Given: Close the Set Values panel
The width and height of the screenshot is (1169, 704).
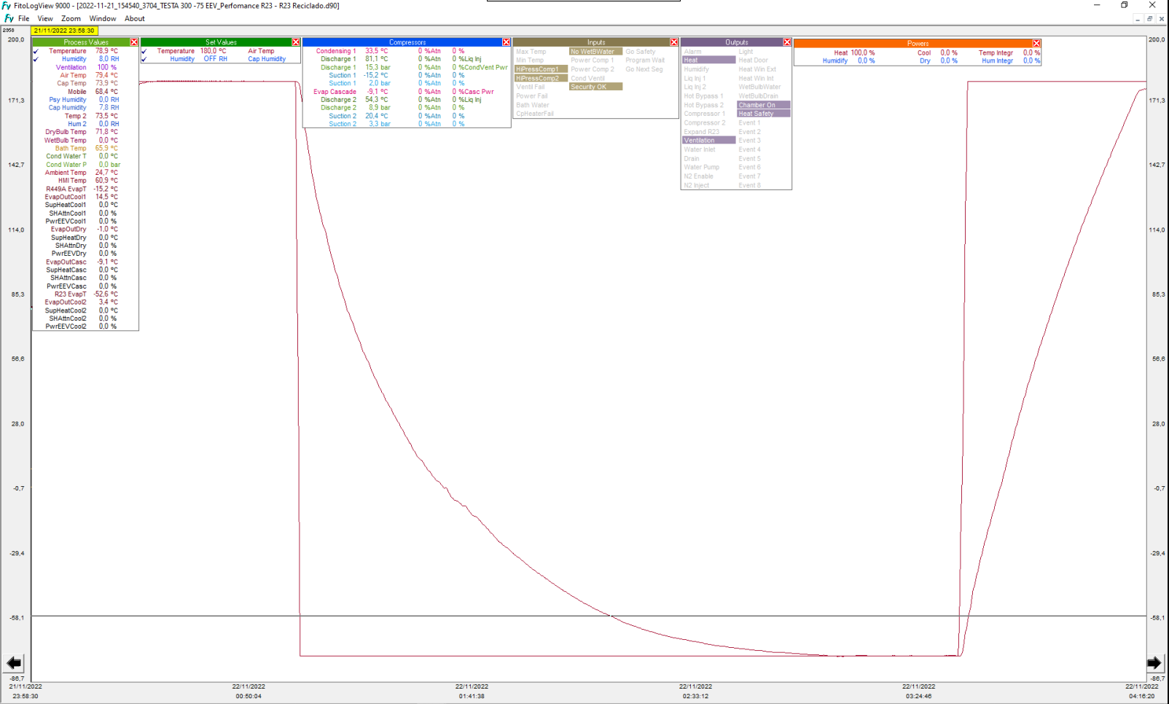Looking at the screenshot, I should pyautogui.click(x=296, y=42).
